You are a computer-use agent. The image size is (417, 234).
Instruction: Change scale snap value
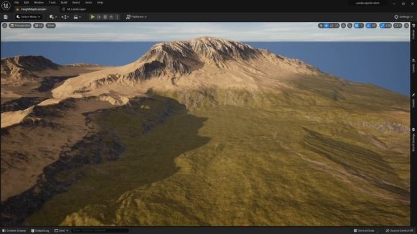tap(388, 25)
